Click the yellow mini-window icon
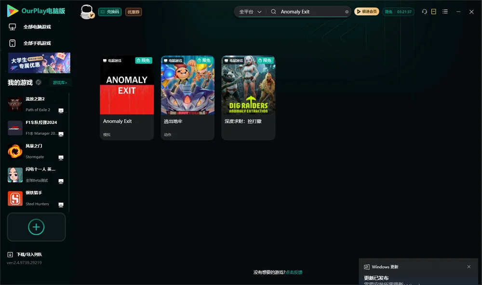The width and height of the screenshot is (482, 285). 434,12
